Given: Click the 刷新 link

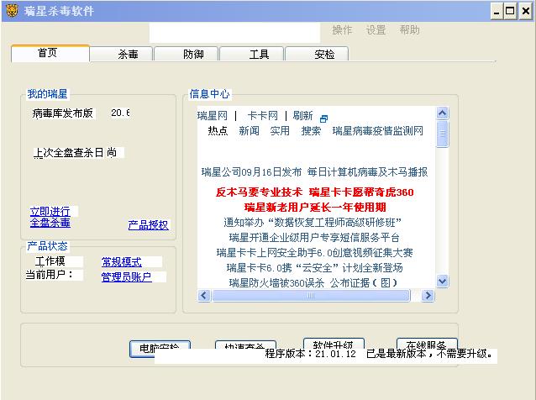Looking at the screenshot, I should (303, 116).
